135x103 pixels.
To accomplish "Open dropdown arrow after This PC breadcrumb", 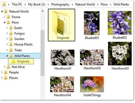I will (25, 5).
